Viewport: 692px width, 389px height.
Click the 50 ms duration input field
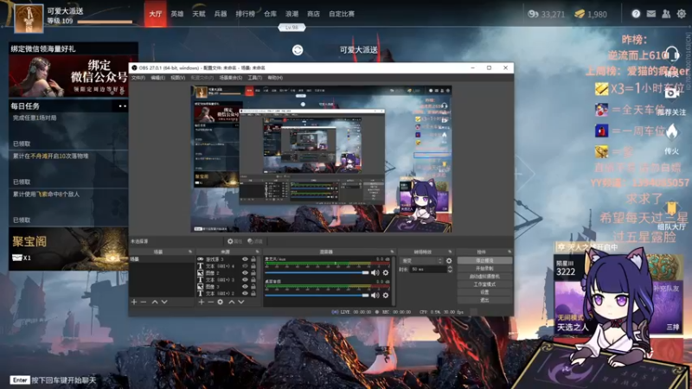tap(427, 269)
